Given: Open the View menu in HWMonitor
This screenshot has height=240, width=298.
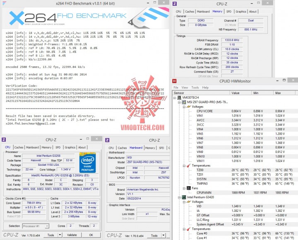Looking at the screenshot, I should (185, 87).
